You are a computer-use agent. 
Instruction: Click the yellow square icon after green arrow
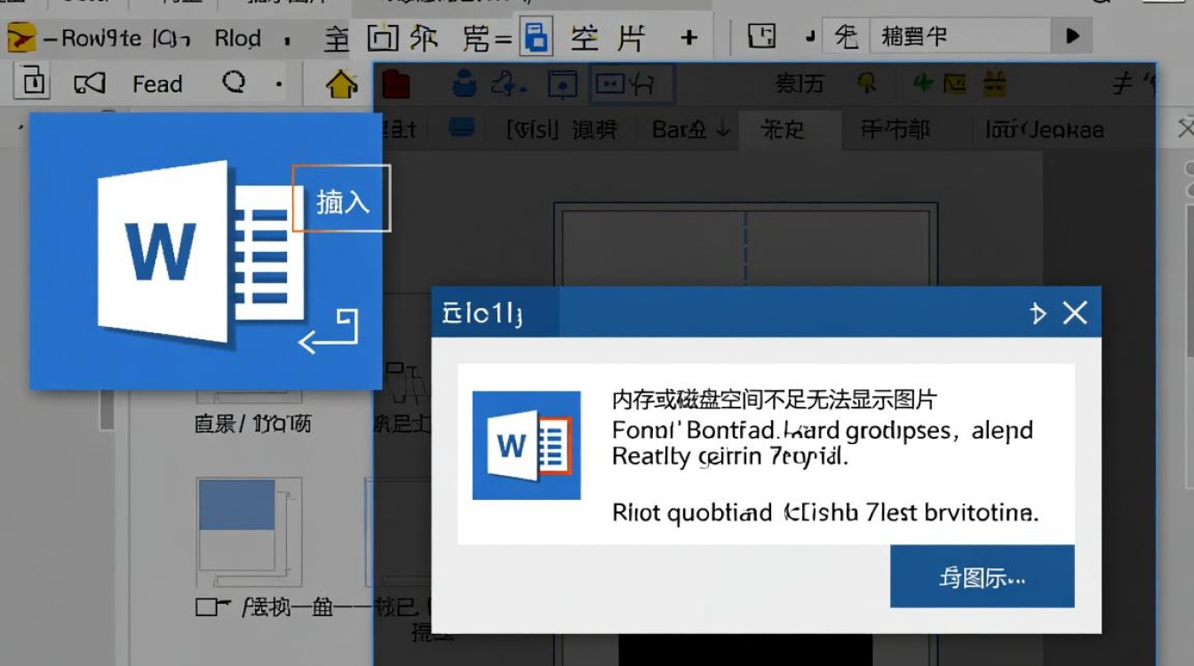954,84
